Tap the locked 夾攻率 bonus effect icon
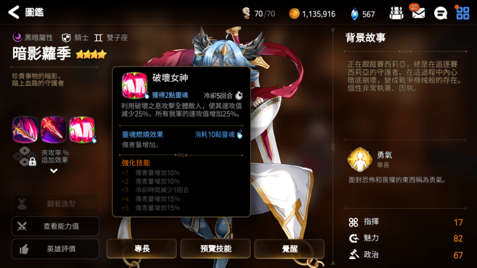This screenshot has width=477, height=268. pos(25,156)
